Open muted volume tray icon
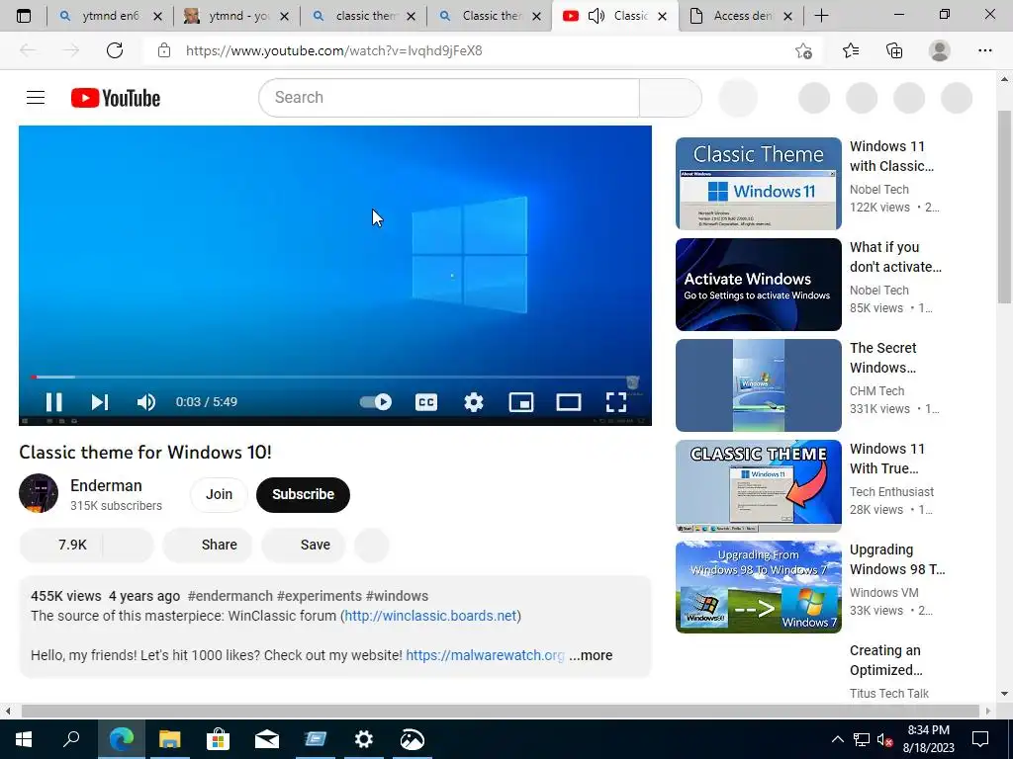This screenshot has height=759, width=1013. 884,739
